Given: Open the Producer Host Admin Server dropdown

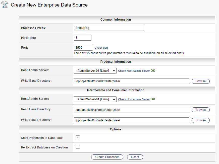Looking at the screenshot, I should pos(95,71).
